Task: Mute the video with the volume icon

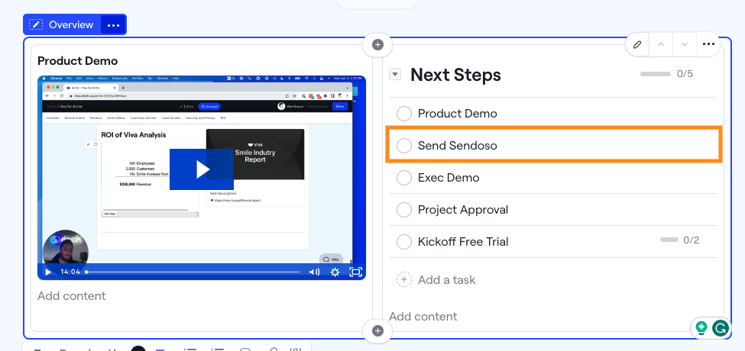Action: pyautogui.click(x=314, y=272)
